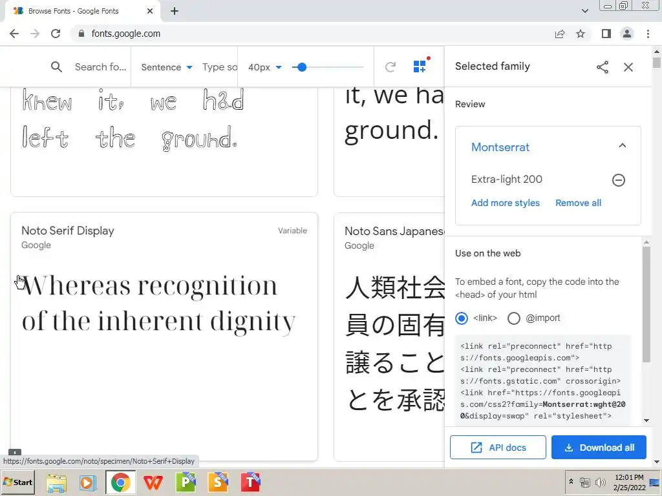The width and height of the screenshot is (662, 496).
Task: Open the Chrome three-dot menu
Action: (x=648, y=34)
